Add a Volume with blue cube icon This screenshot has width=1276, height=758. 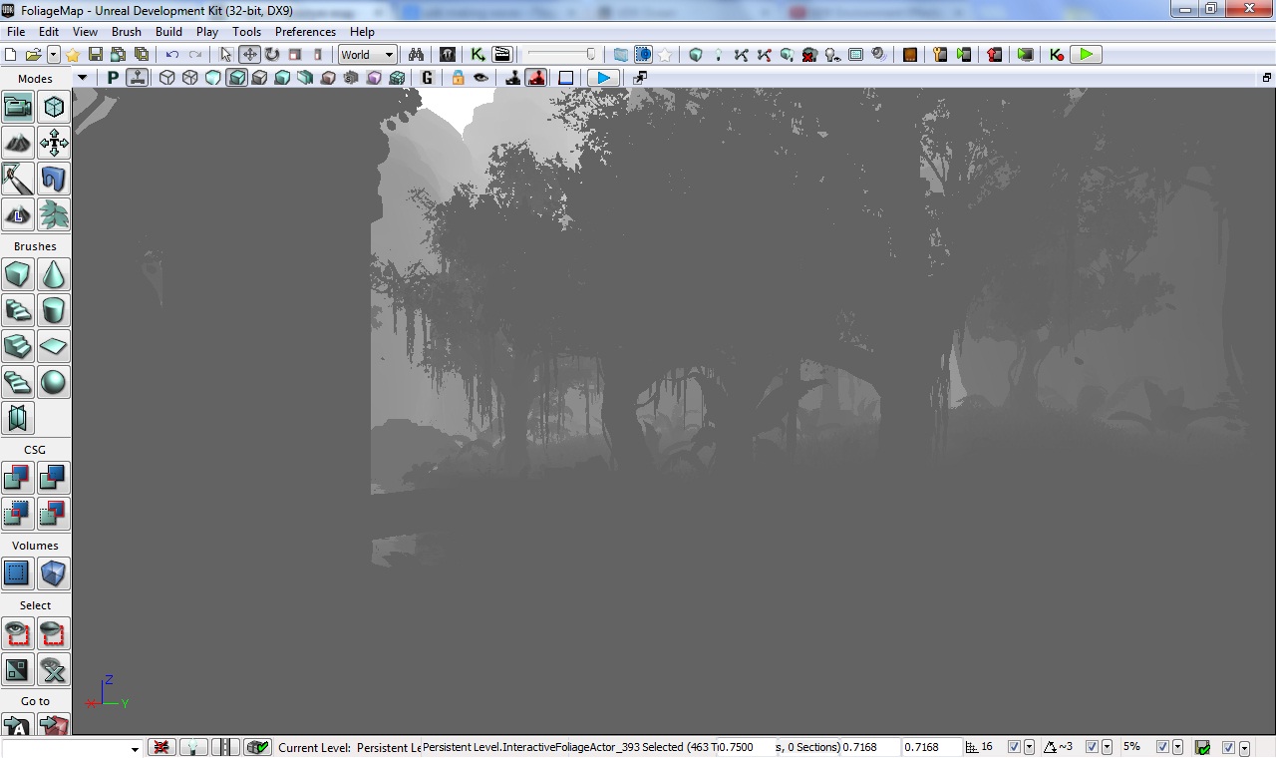(x=54, y=573)
